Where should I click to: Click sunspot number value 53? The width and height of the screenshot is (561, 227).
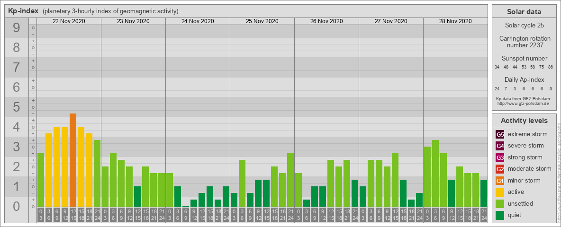point(524,67)
